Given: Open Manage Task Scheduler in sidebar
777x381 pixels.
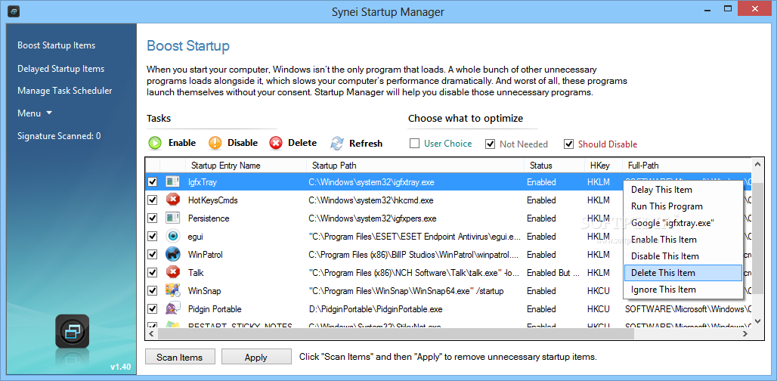Looking at the screenshot, I should click(64, 91).
